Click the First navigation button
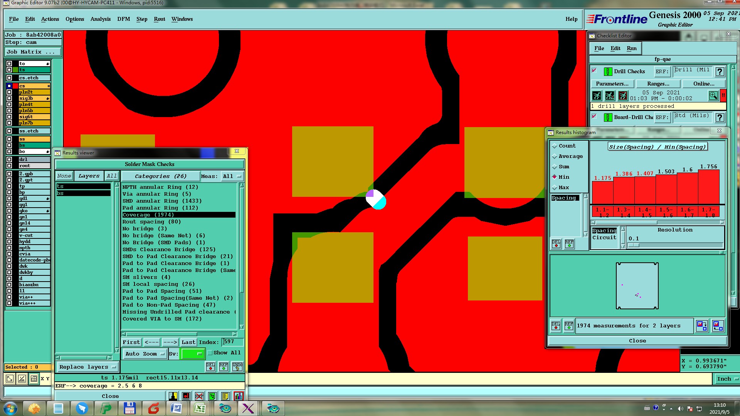 (131, 342)
